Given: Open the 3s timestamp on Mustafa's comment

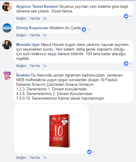Looking at the screenshot, I should 45,66.
